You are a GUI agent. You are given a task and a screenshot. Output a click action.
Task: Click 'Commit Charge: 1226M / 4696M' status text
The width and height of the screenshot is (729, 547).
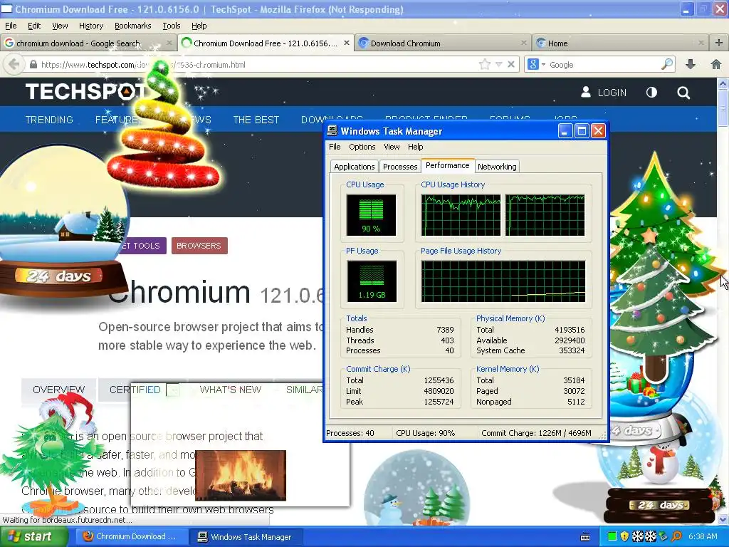(x=536, y=433)
